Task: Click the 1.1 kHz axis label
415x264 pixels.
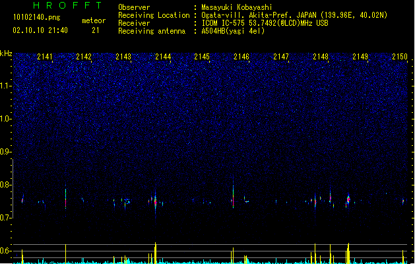Action: pos(5,86)
